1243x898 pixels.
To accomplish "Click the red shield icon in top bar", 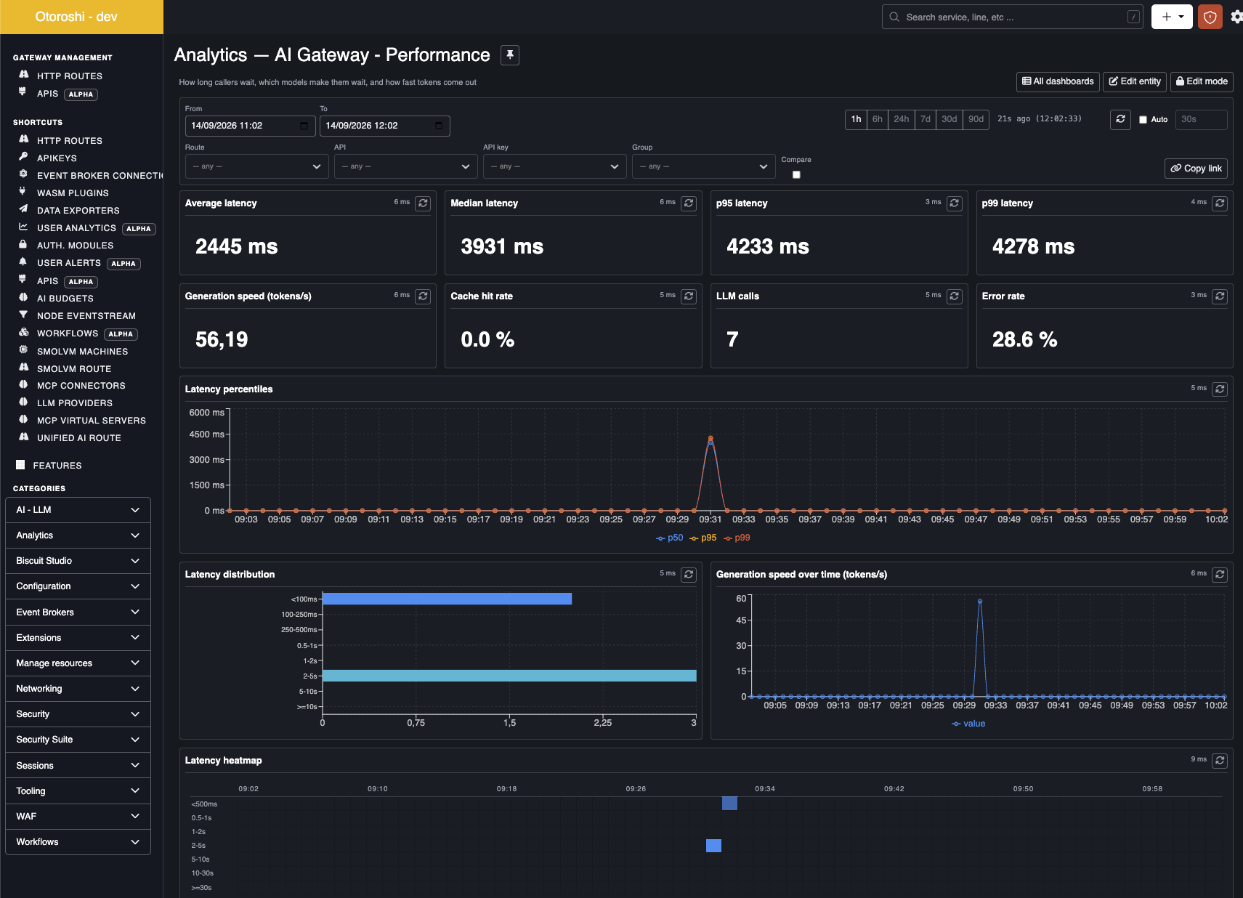I will click(x=1210, y=17).
